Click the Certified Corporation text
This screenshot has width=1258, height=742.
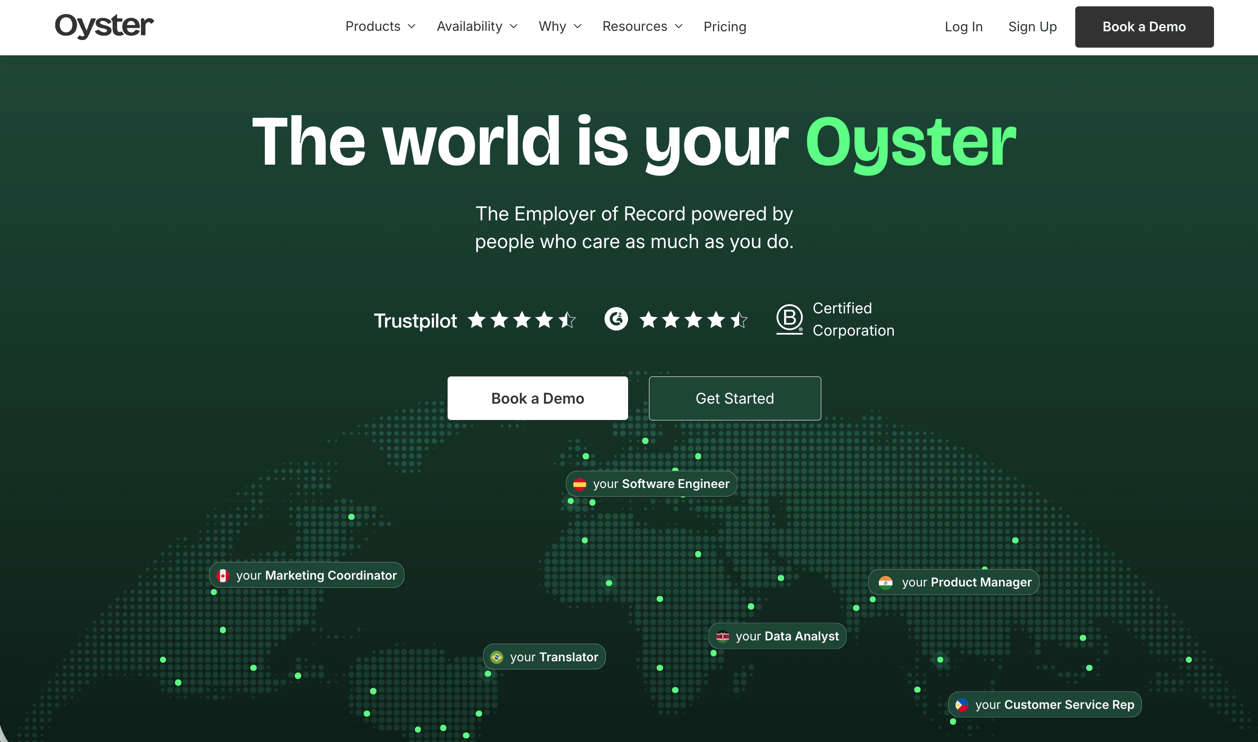pos(853,319)
